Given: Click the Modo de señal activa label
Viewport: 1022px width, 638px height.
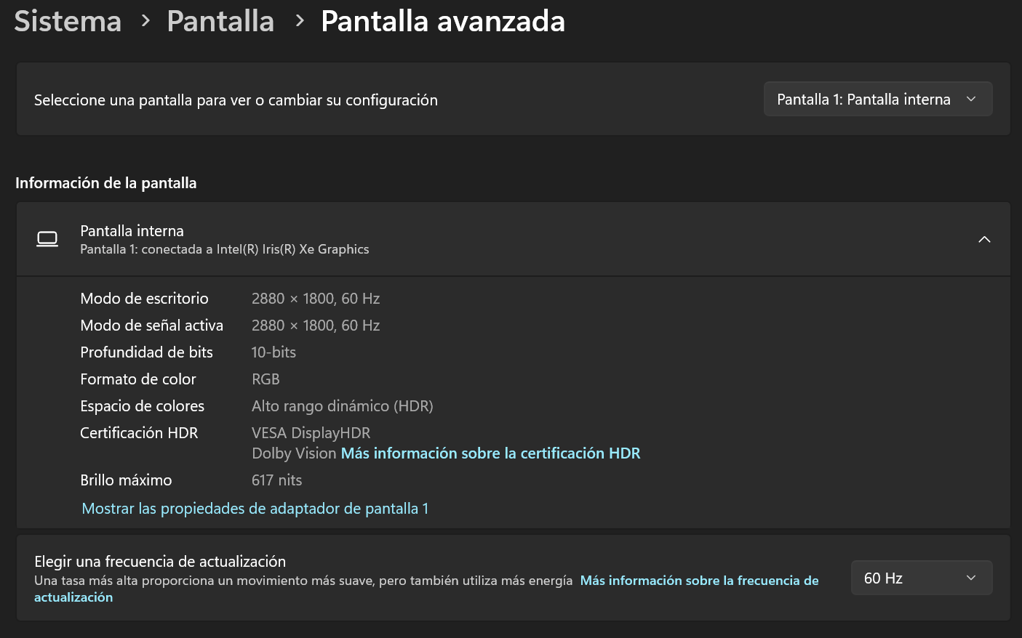Looking at the screenshot, I should (x=151, y=326).
